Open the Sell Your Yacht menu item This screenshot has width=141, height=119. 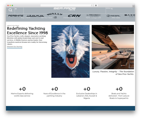click(x=47, y=18)
